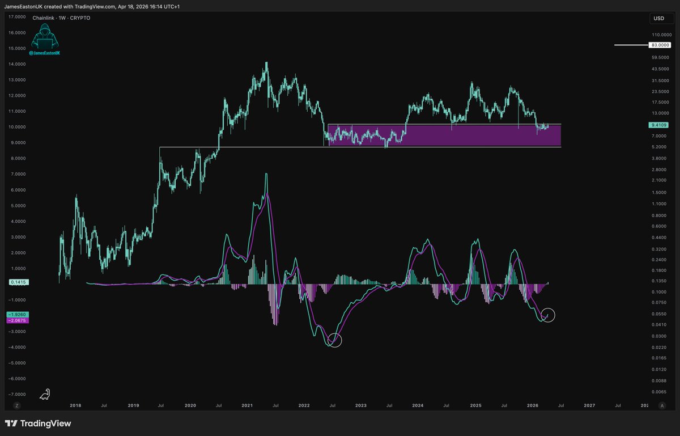This screenshot has height=436, width=680.
Task: Click the -7.0000 left scale label
Action: click(x=18, y=393)
